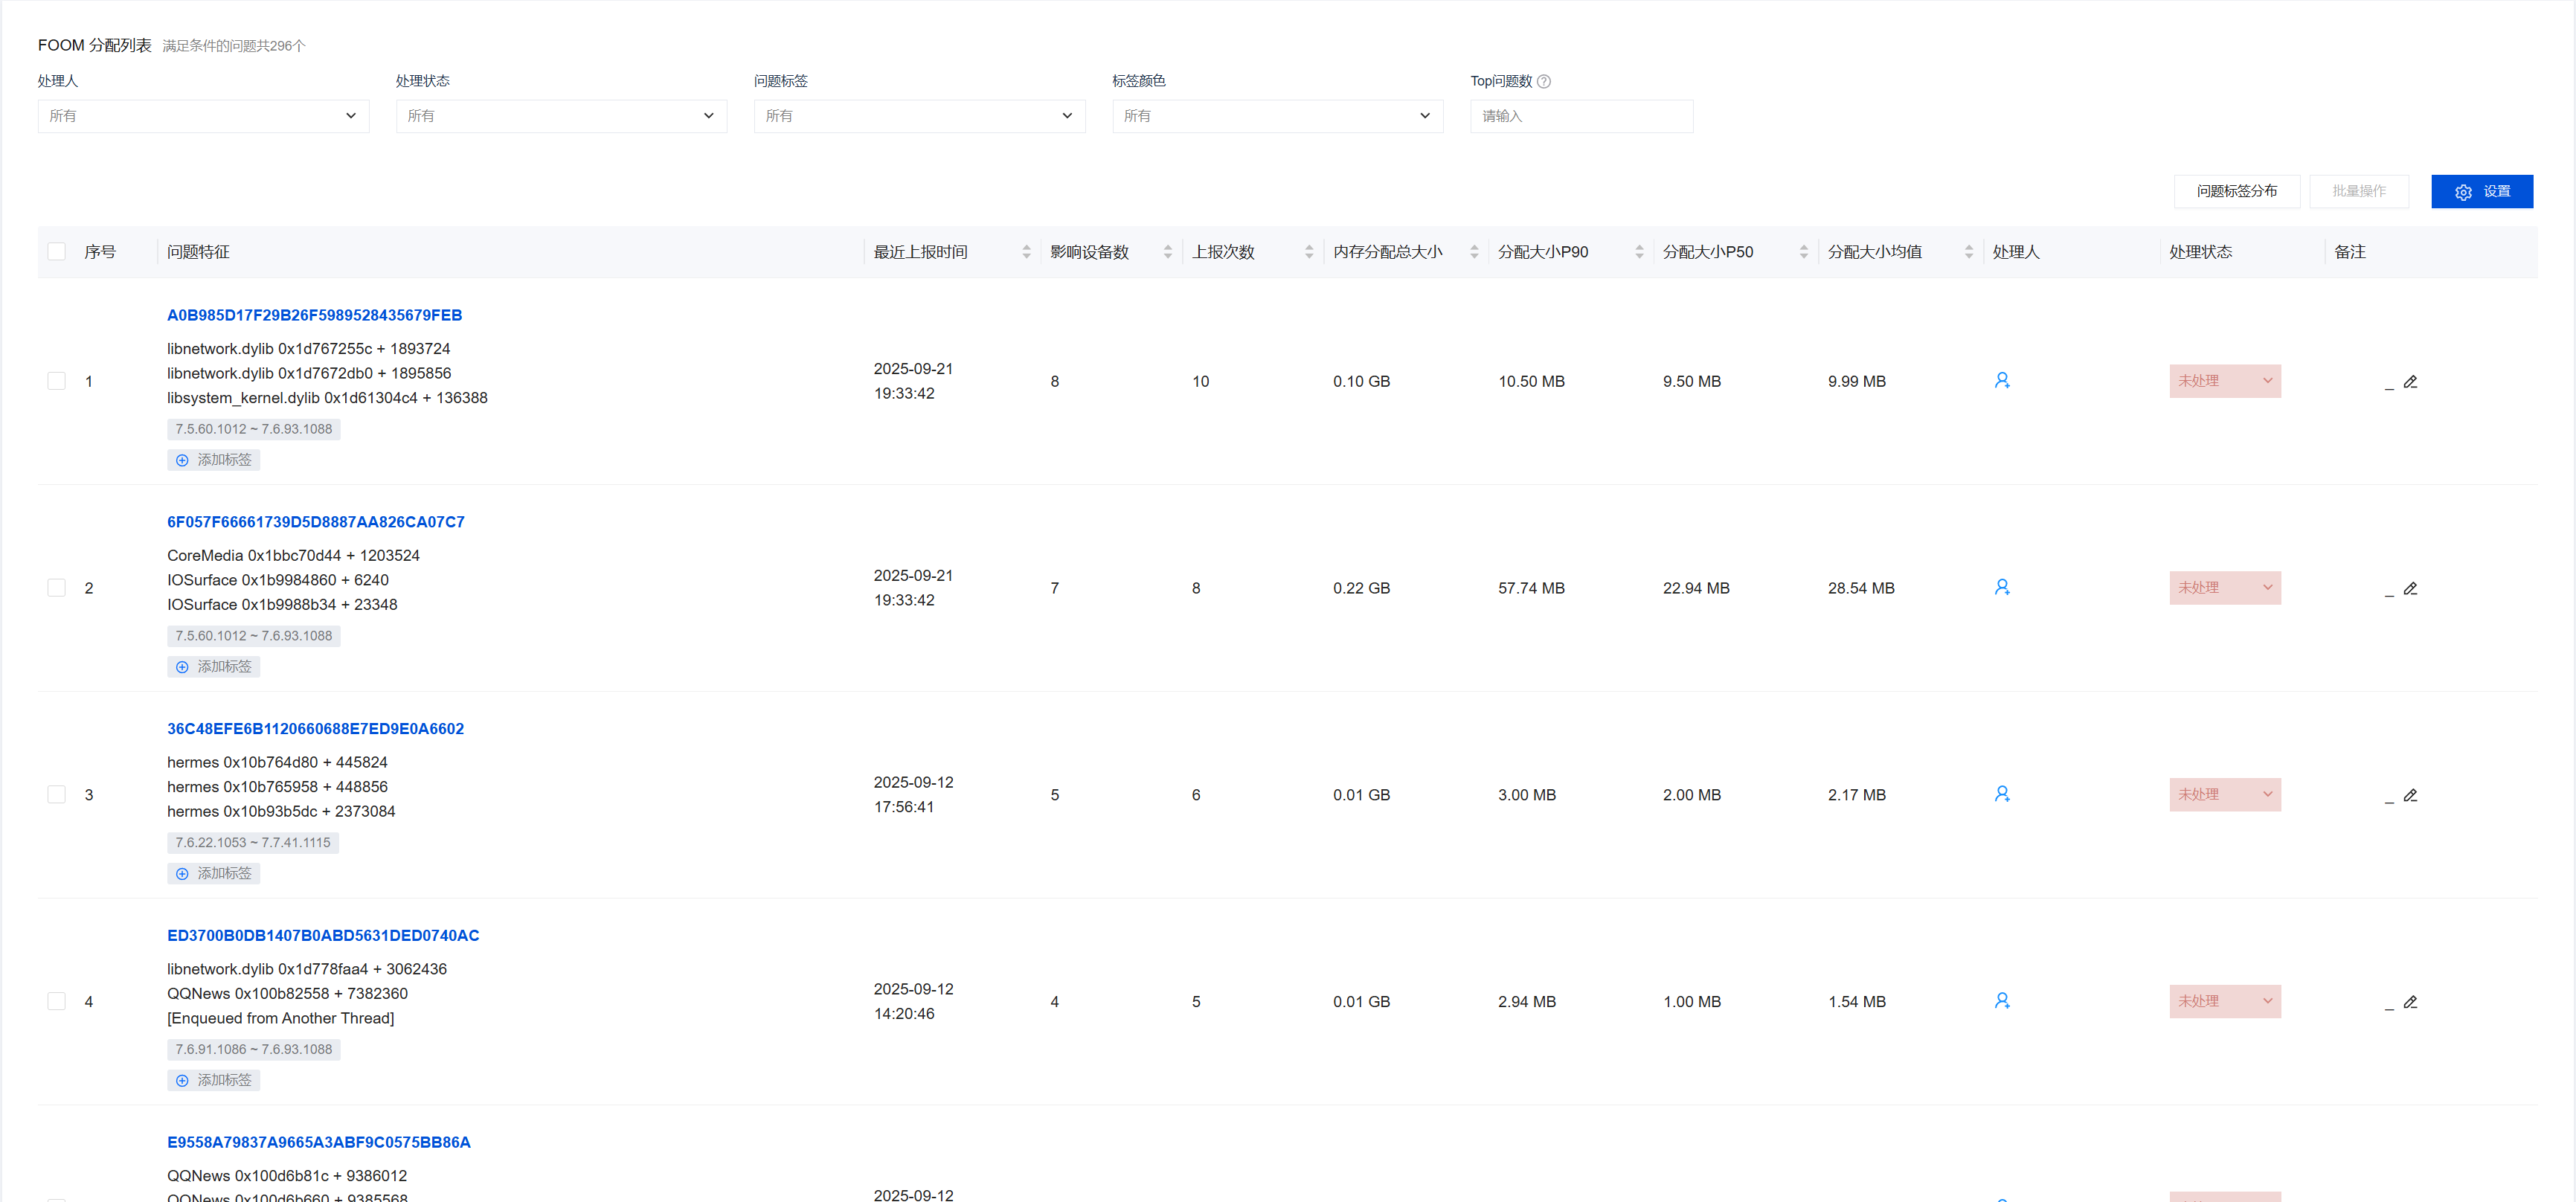Viewport: 2576px width, 1202px height.
Task: Sort by 最近上报时间 column arrows
Action: [x=1026, y=252]
